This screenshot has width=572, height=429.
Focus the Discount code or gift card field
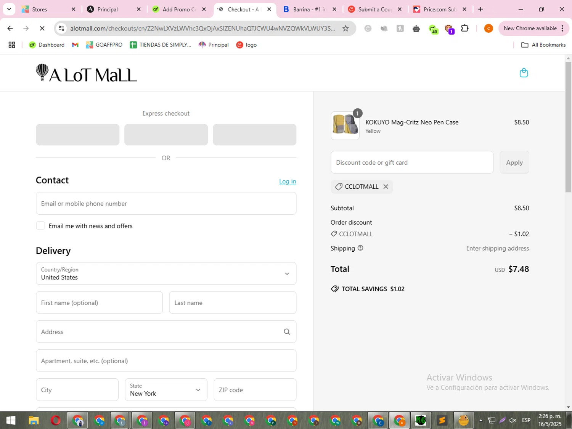(412, 162)
